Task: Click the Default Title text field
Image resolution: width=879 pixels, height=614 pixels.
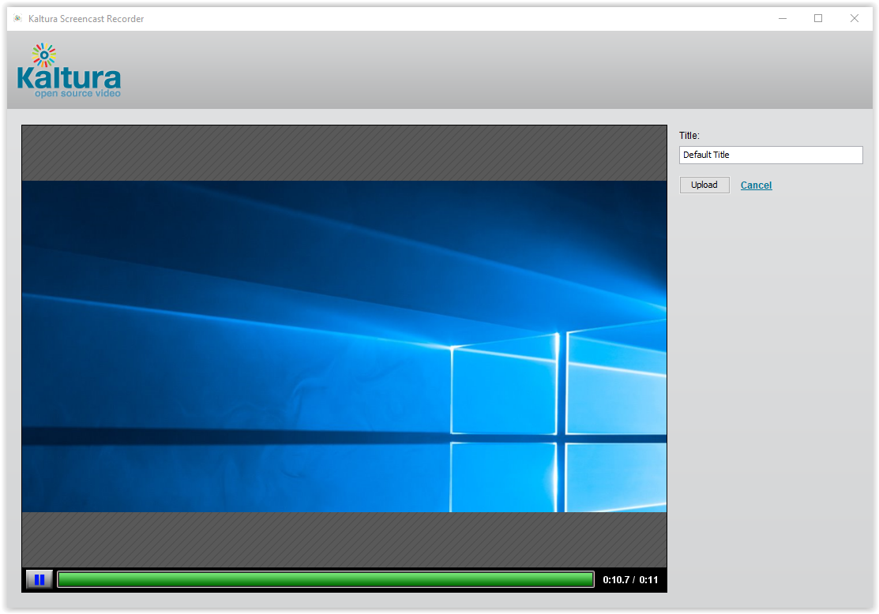Action: (x=771, y=155)
